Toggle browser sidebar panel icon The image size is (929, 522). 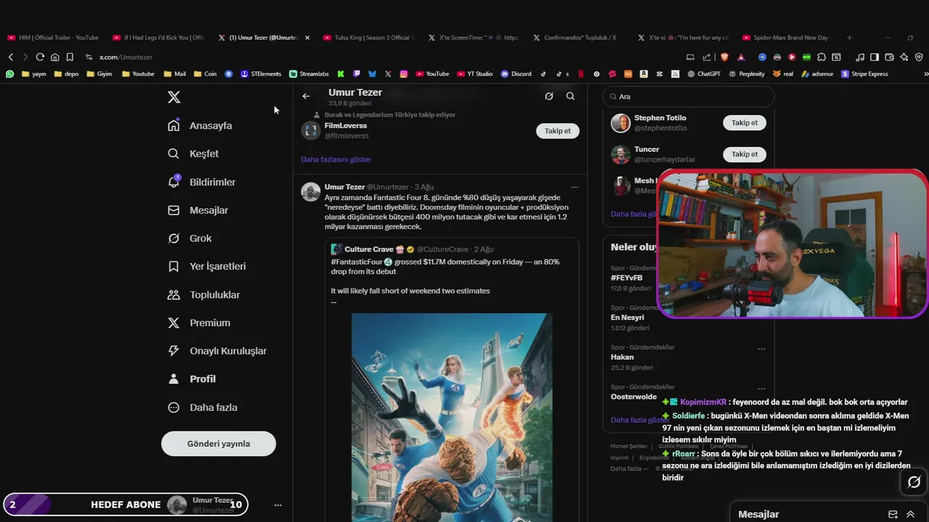point(874,57)
